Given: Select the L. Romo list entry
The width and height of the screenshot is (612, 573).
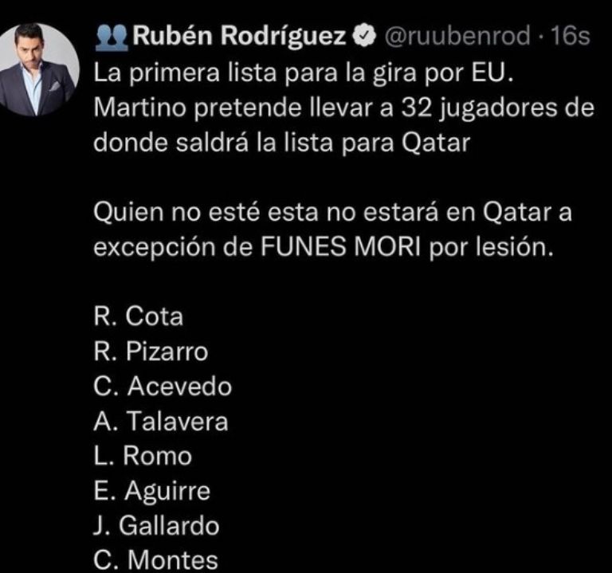Looking at the screenshot, I should (x=143, y=457).
